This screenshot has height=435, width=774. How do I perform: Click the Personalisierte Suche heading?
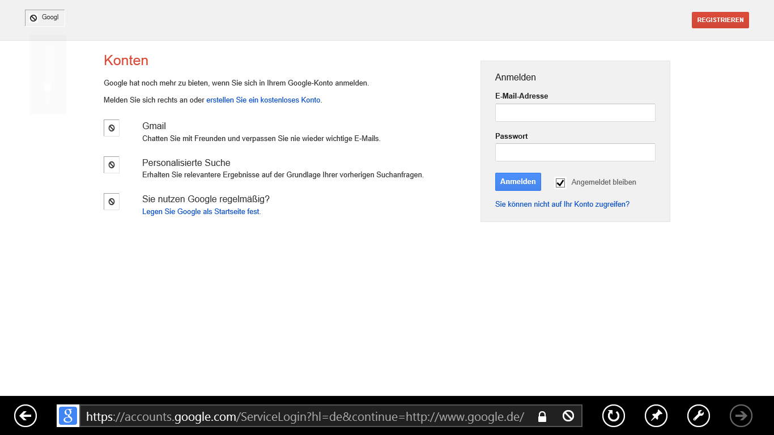tap(186, 163)
